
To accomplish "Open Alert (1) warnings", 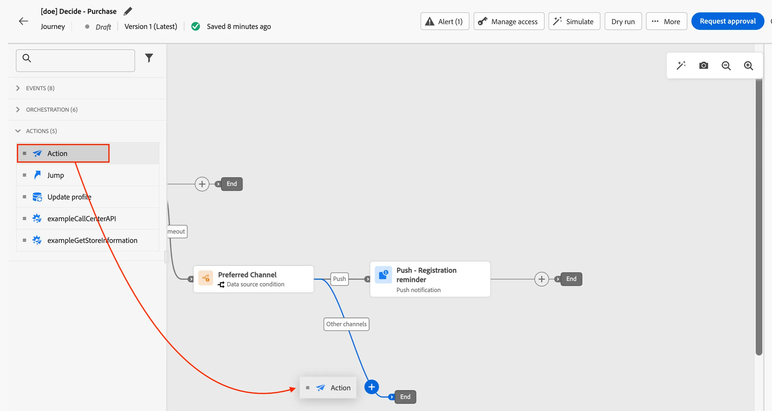I will (445, 21).
